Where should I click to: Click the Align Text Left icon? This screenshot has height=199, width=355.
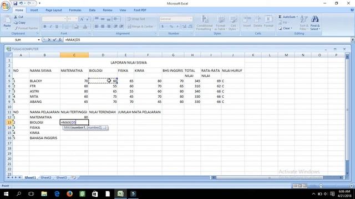[97, 27]
